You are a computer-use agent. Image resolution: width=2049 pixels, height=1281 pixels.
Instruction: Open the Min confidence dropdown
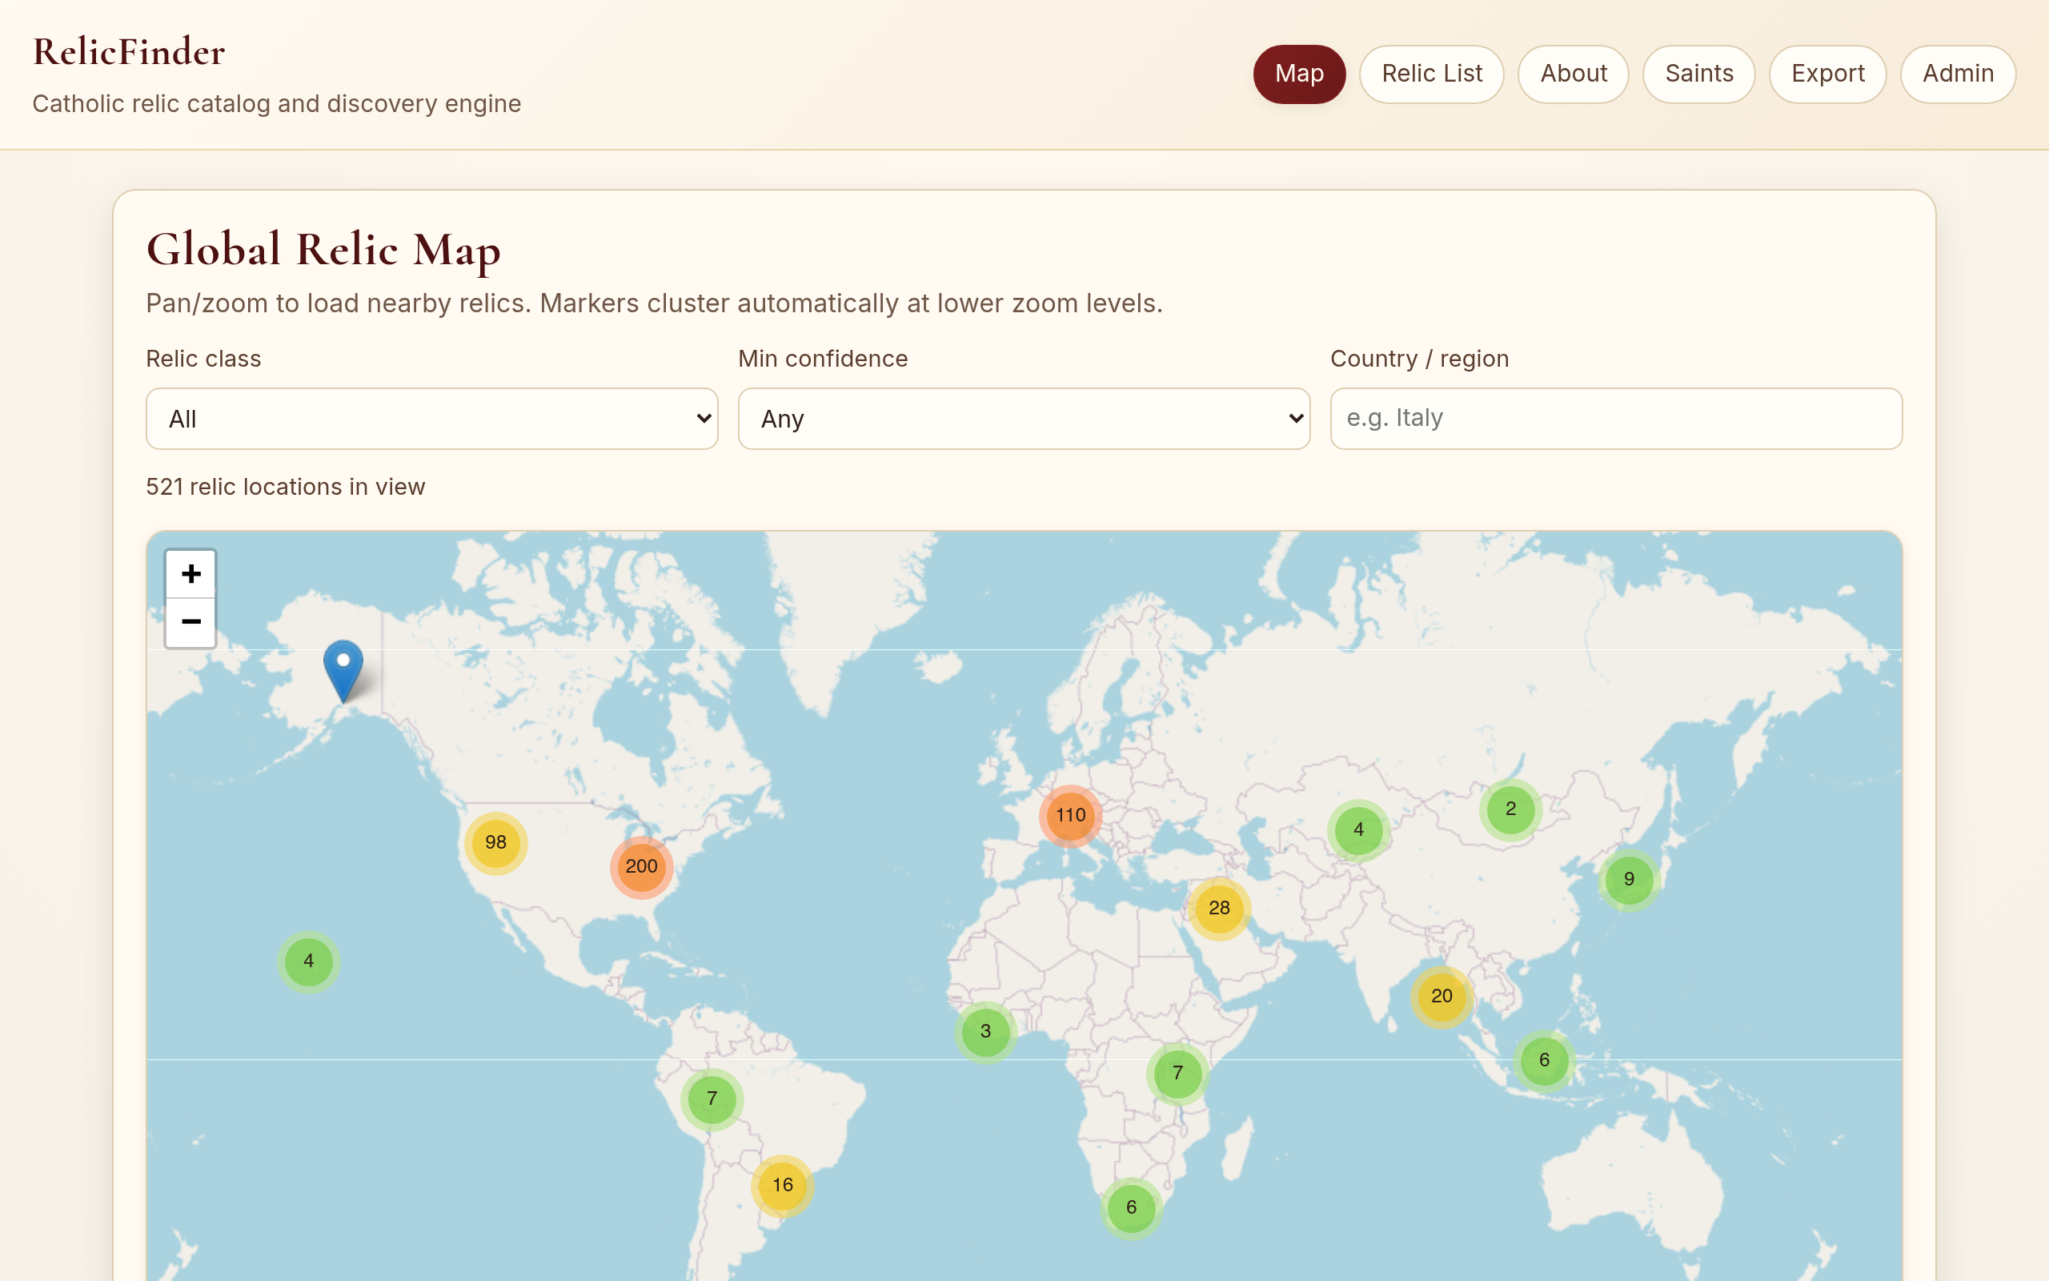[x=1023, y=419]
